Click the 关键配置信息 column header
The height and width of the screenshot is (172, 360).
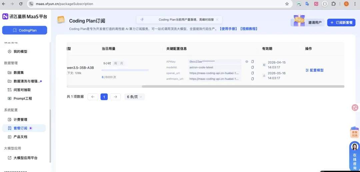(x=177, y=49)
